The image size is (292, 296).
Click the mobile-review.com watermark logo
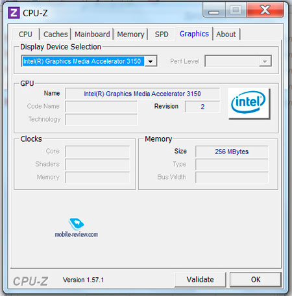pos(77,228)
